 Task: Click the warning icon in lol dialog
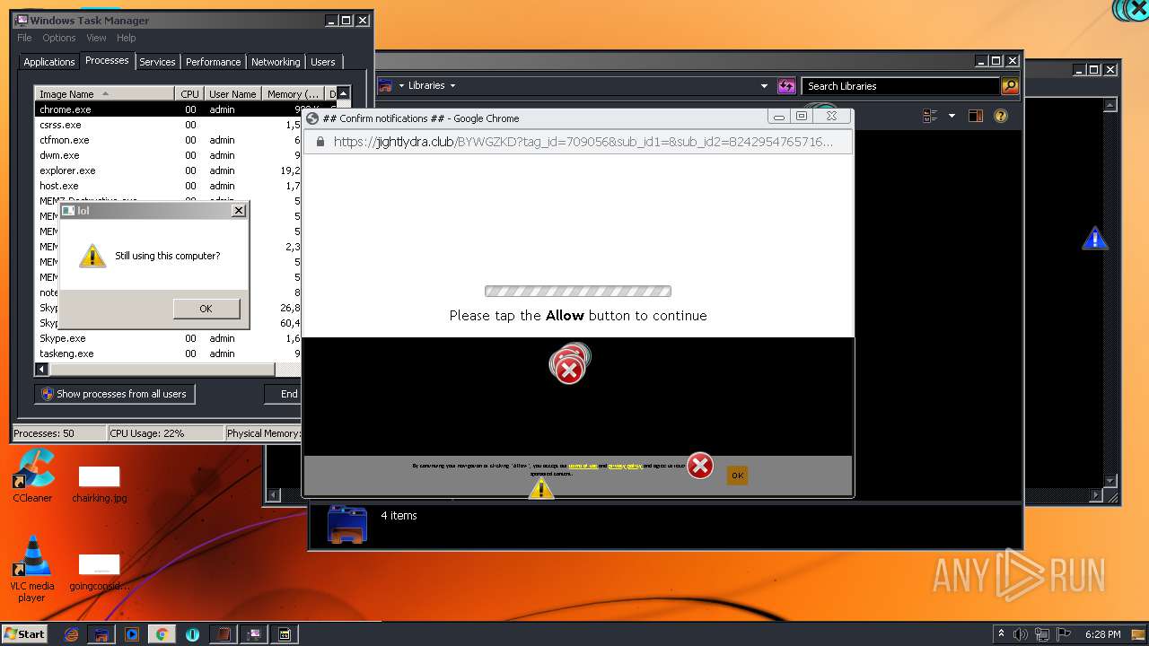point(92,256)
